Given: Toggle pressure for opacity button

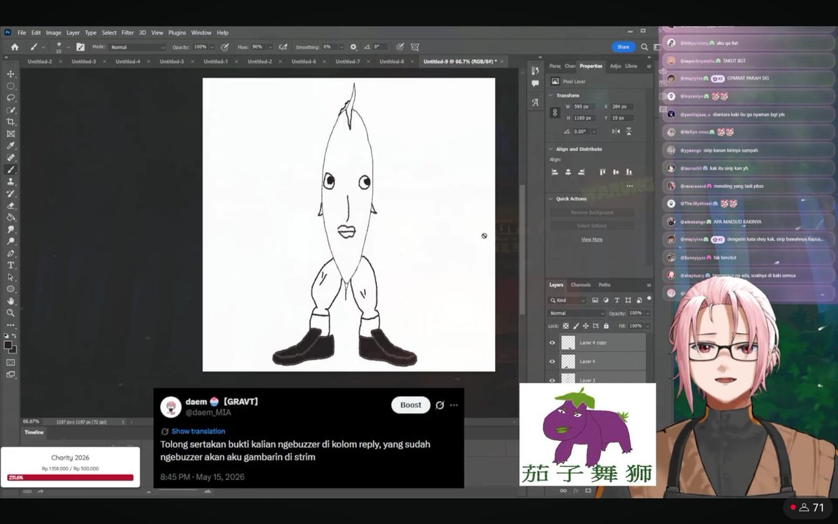Looking at the screenshot, I should [224, 47].
